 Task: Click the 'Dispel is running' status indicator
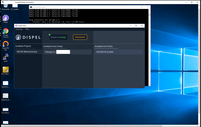pos(58,37)
